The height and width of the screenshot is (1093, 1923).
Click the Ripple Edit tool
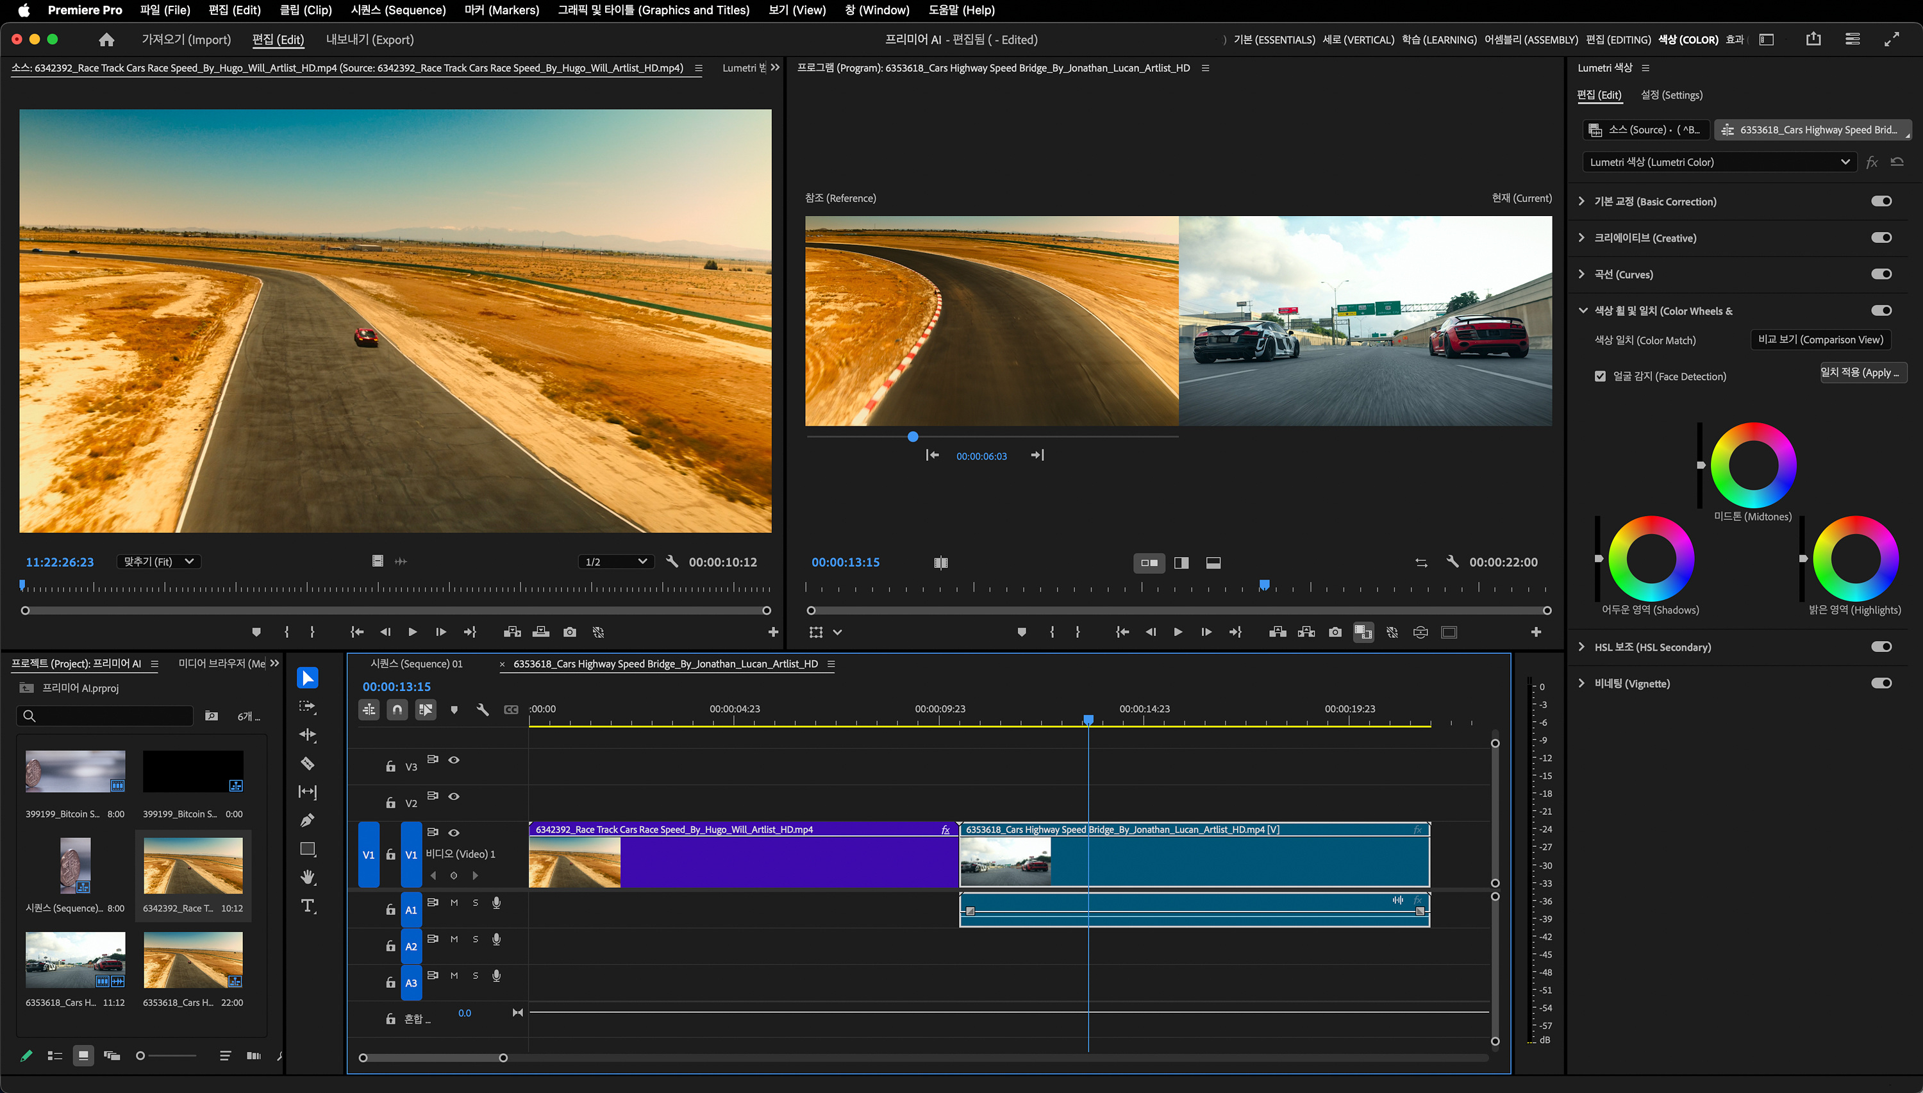[x=308, y=735]
